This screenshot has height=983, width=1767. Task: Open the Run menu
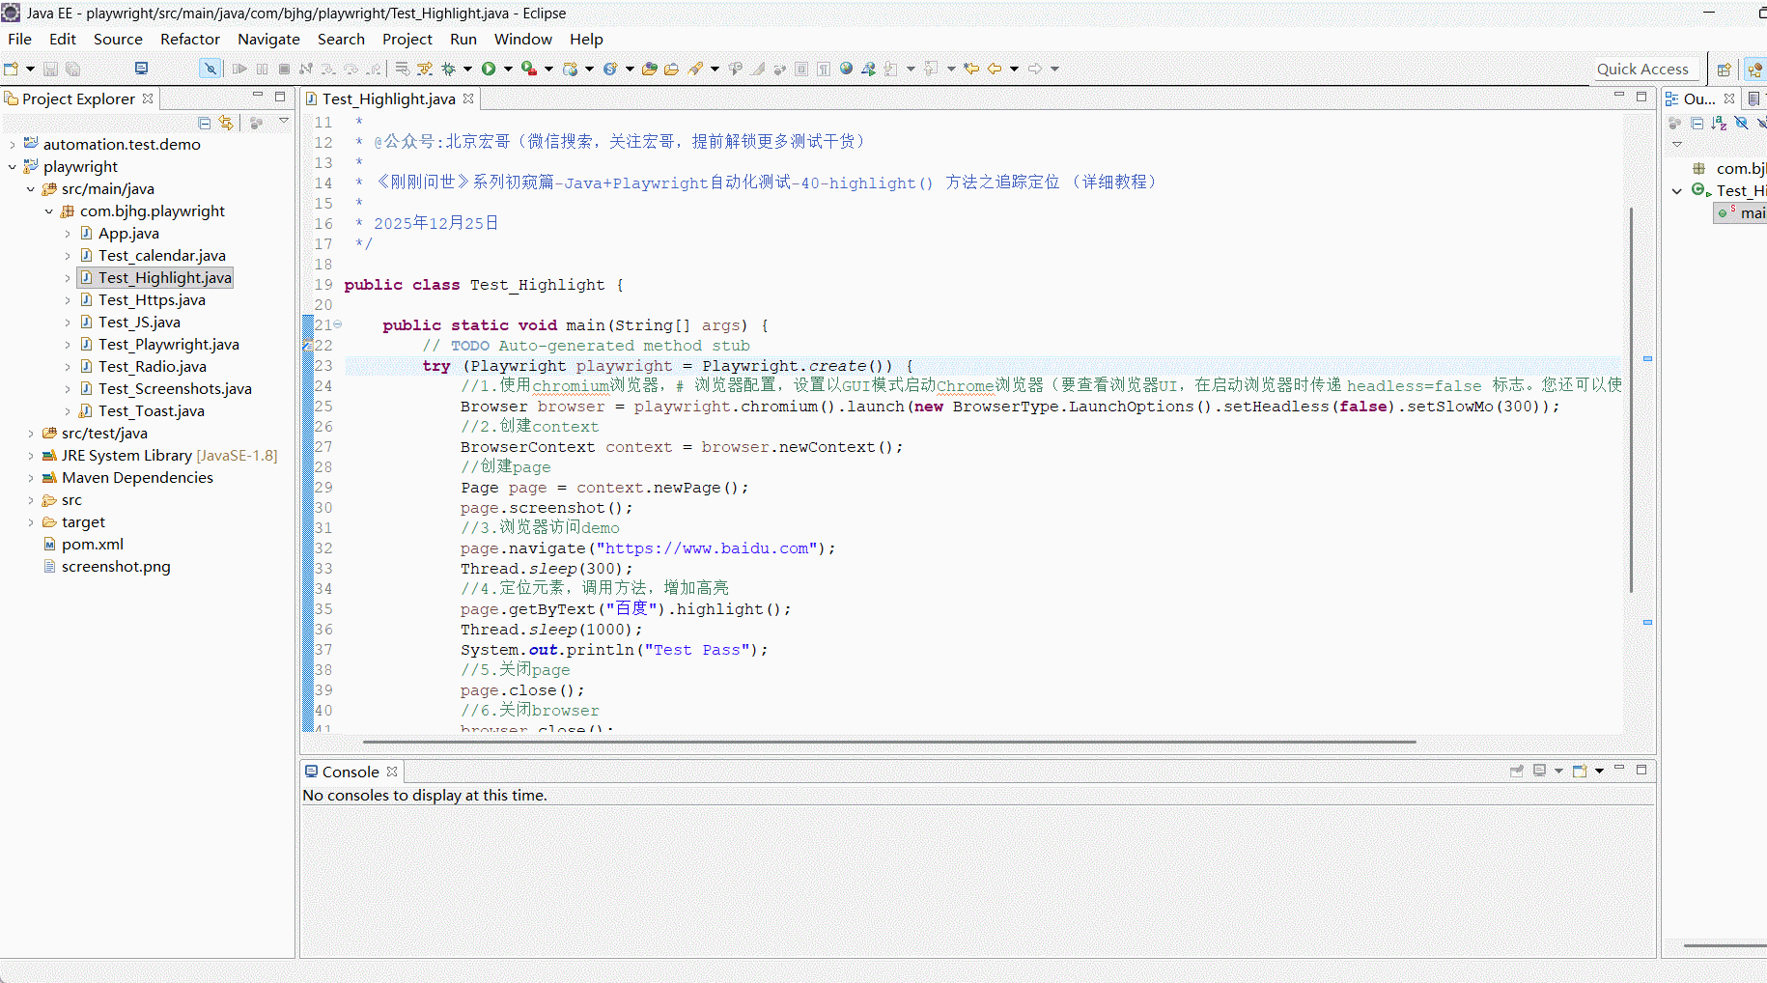pos(463,39)
